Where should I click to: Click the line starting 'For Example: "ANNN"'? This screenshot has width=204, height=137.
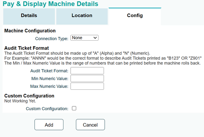tap(103, 58)
